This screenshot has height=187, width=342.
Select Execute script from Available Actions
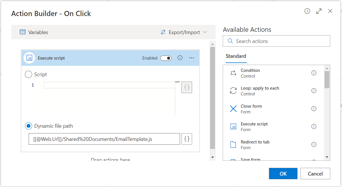254,127
